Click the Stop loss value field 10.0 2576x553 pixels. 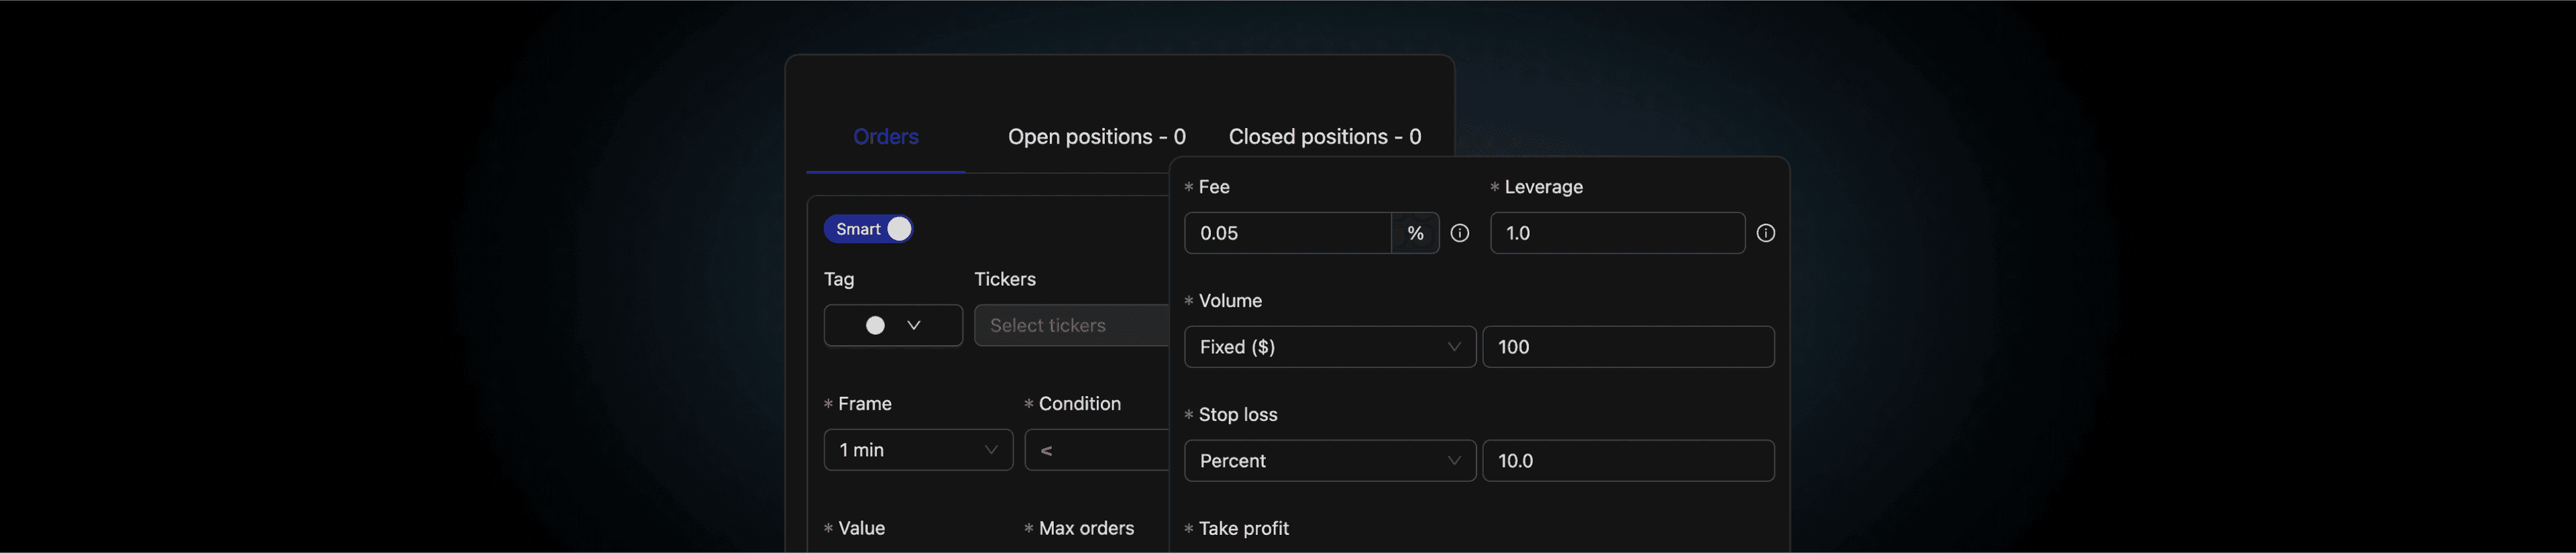click(x=1627, y=461)
